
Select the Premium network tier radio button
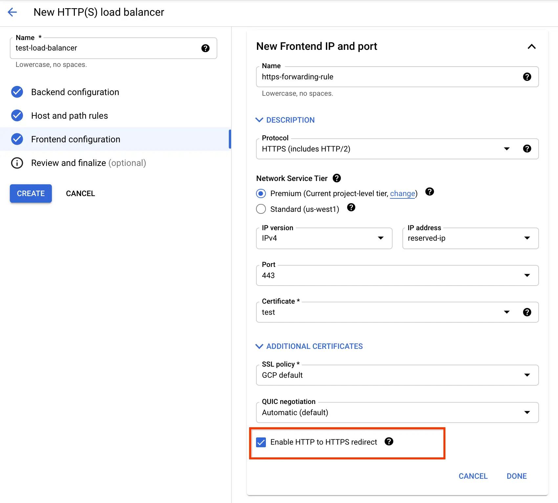point(261,193)
